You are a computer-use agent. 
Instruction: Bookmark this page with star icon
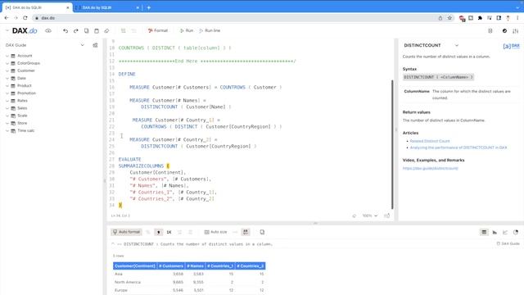coord(449,18)
